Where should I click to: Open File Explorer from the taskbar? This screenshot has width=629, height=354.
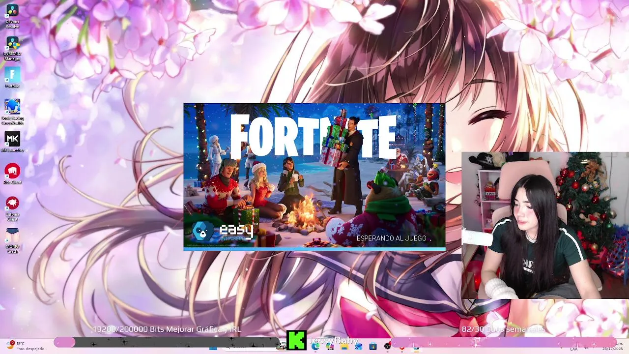tap(344, 347)
